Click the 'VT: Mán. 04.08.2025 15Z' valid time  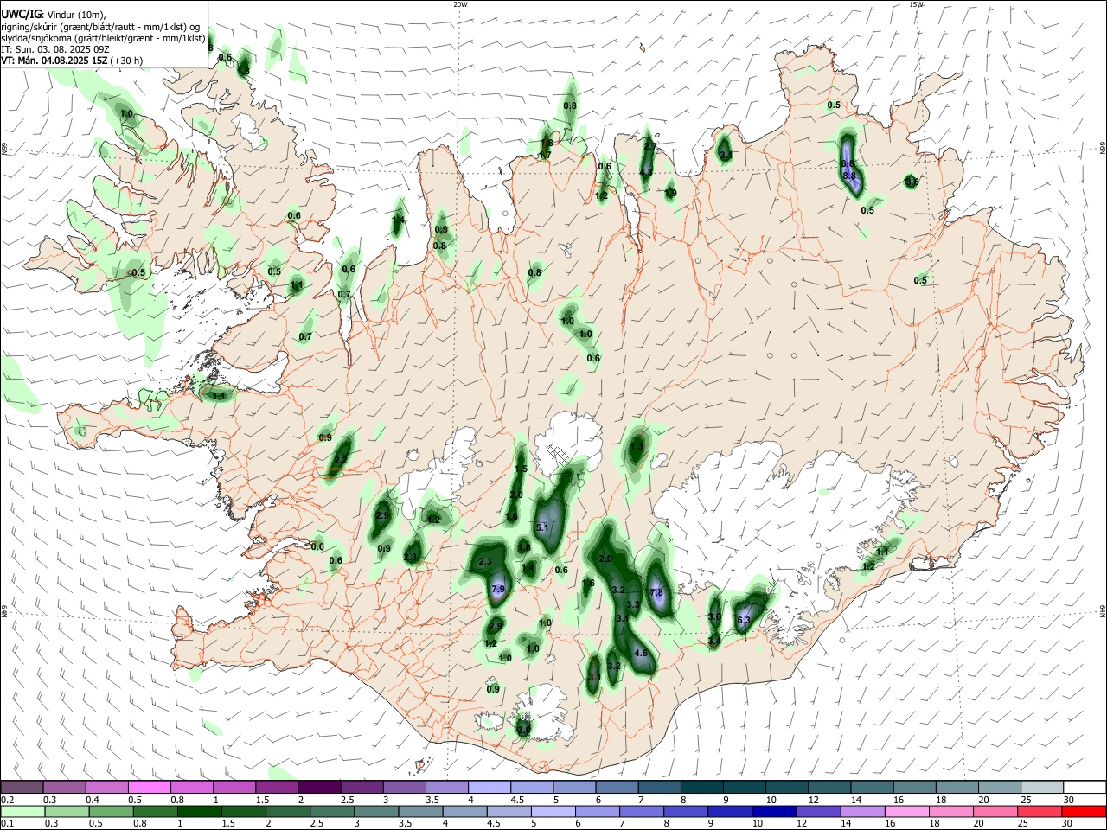pos(55,61)
